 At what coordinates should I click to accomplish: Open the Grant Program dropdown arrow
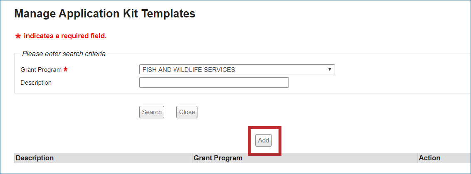330,69
